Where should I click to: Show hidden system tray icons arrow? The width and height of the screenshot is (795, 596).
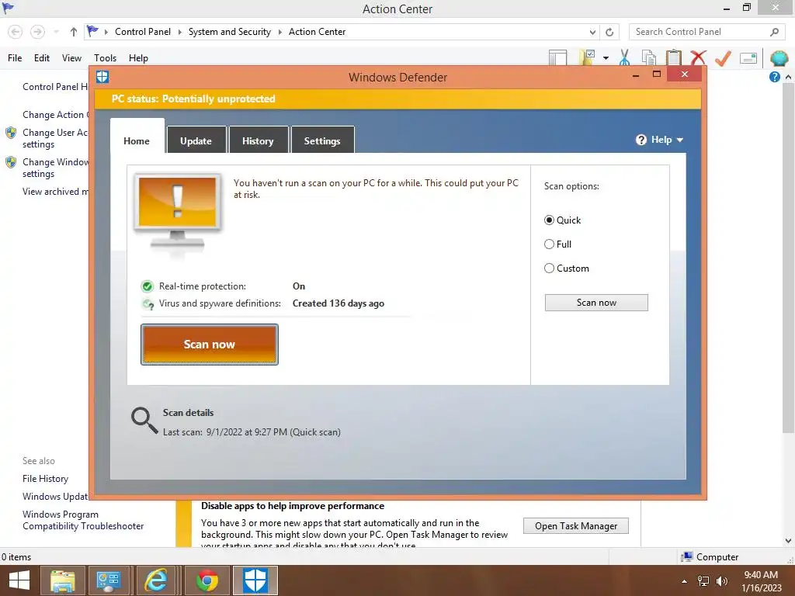coord(685,581)
